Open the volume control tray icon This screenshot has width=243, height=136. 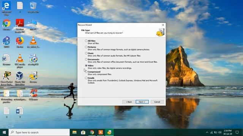pyautogui.click(x=220, y=133)
